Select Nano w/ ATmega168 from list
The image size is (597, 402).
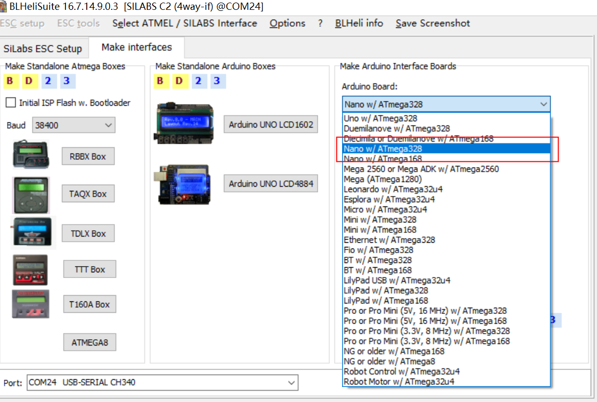coord(446,159)
